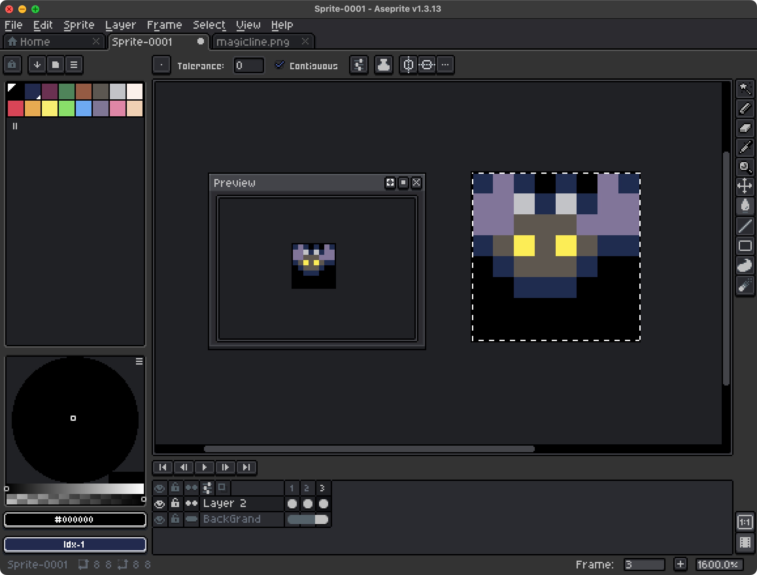Open the Sprite menu

click(79, 24)
